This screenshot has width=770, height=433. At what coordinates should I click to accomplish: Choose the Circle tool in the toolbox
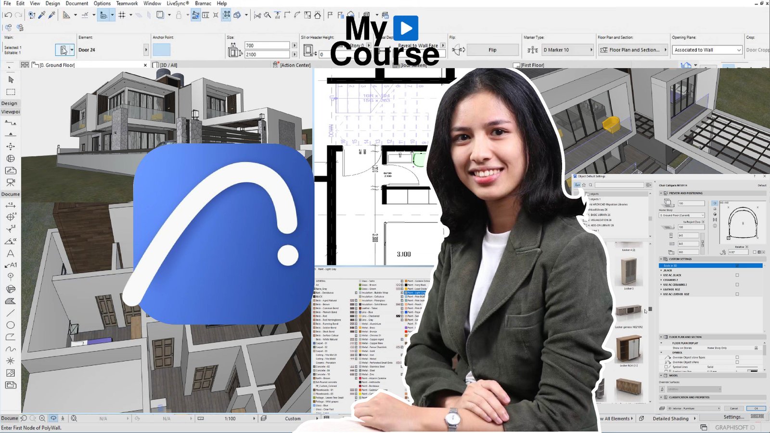click(10, 325)
